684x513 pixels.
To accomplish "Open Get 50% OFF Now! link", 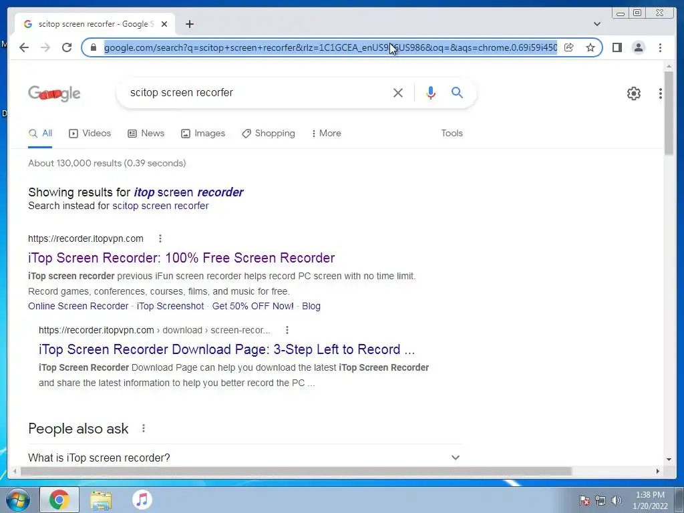I will [252, 306].
